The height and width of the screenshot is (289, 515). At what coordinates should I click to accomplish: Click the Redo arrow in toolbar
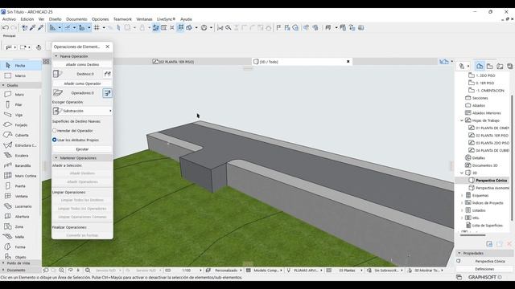click(14, 28)
